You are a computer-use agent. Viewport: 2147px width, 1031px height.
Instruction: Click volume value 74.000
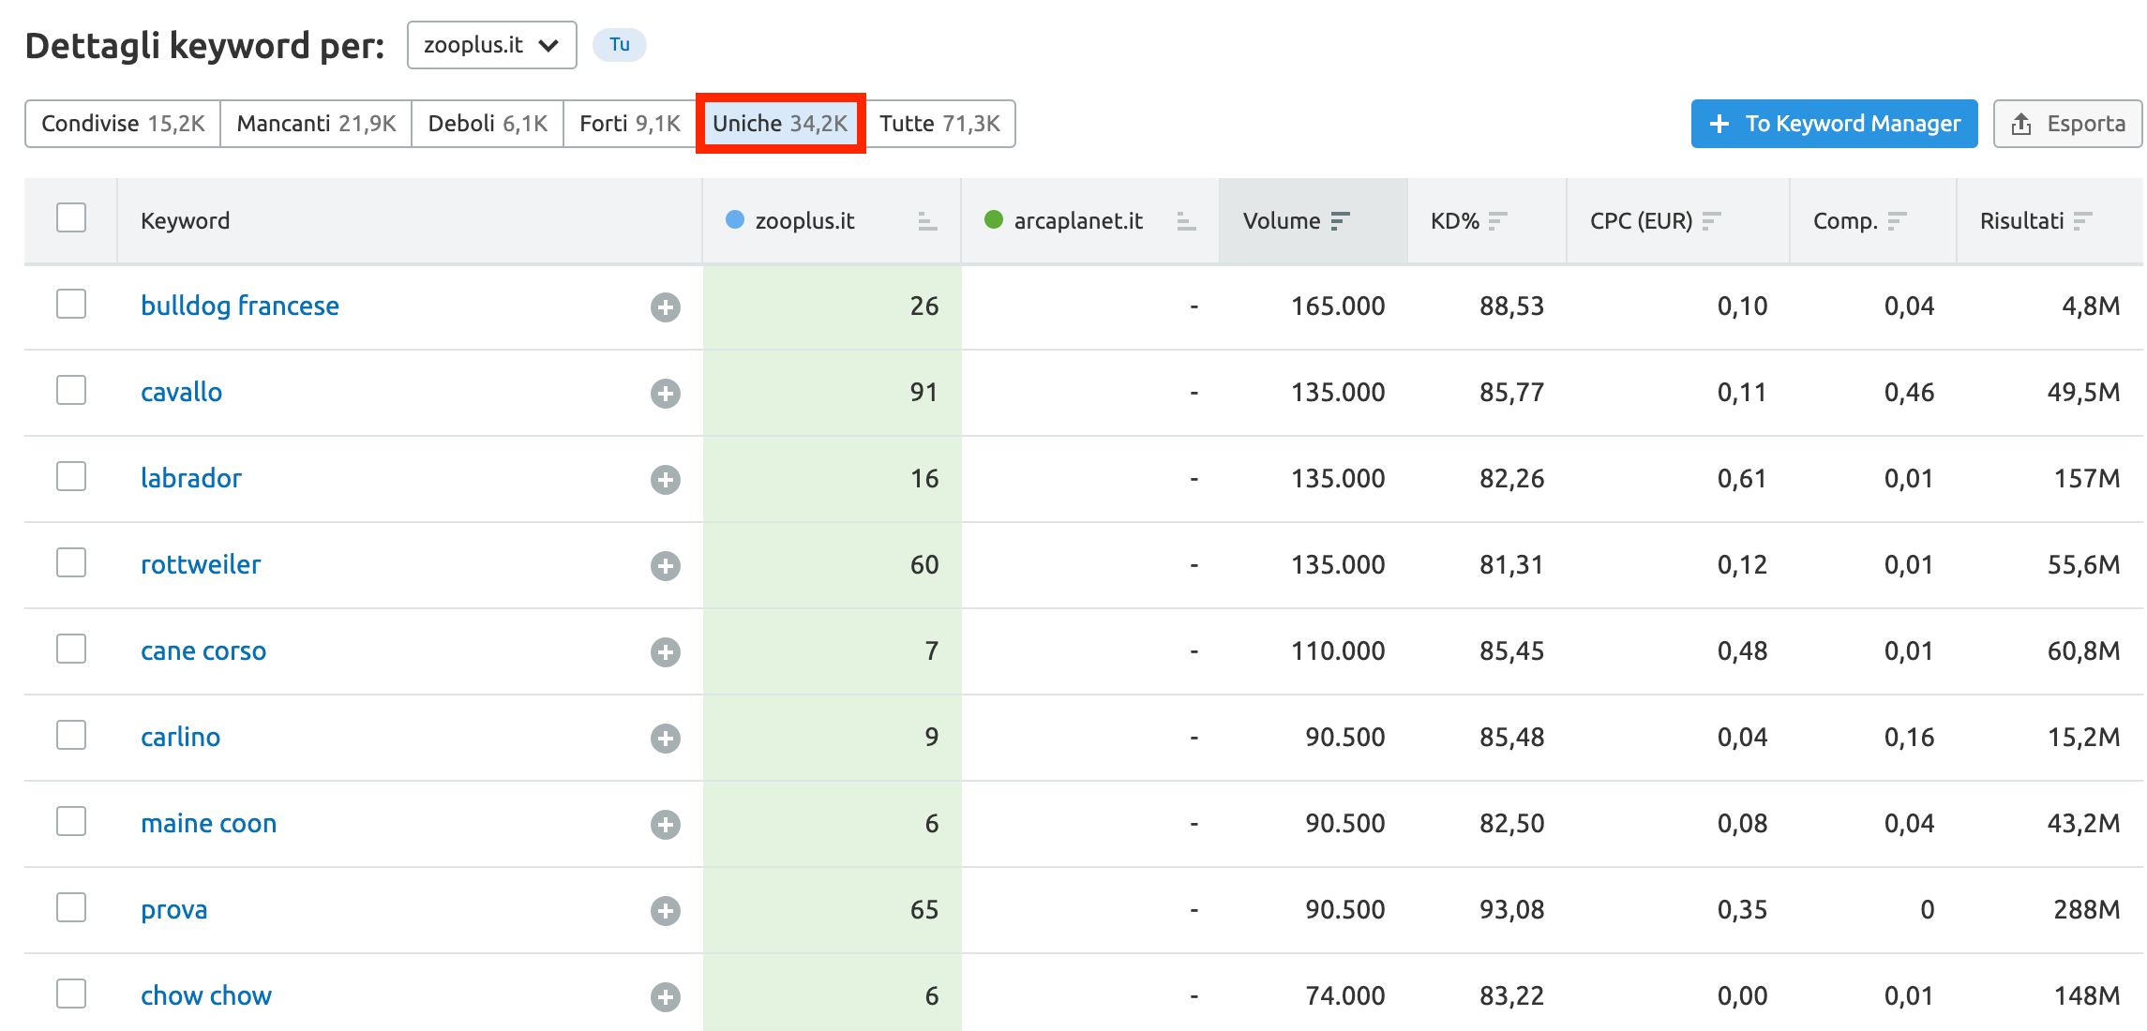point(1345,996)
